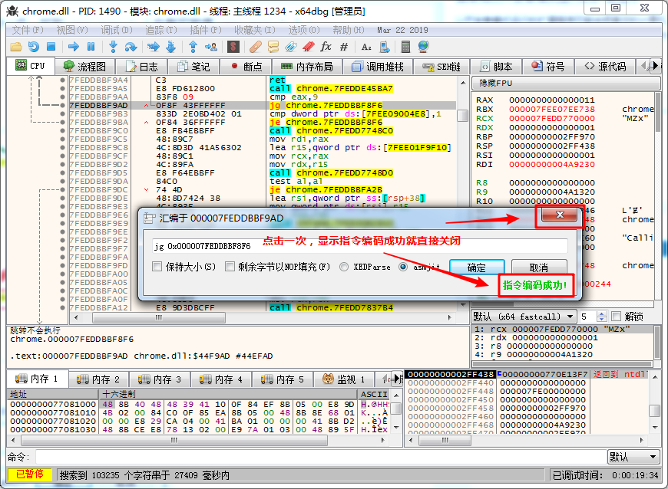
Task: Click the 隐藏FPU button
Action: coord(565,83)
